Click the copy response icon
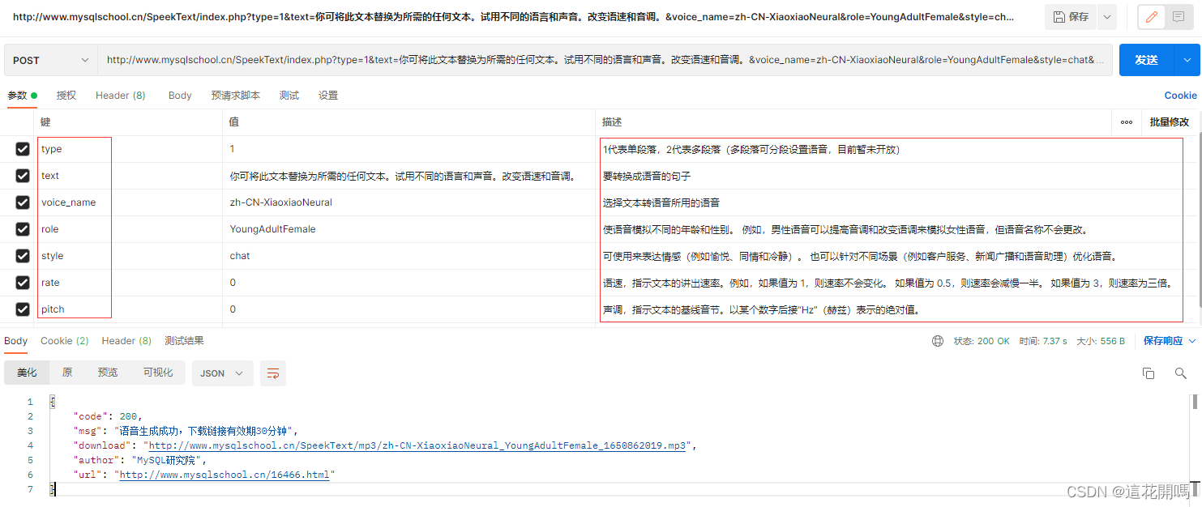The image size is (1202, 507). [1149, 373]
